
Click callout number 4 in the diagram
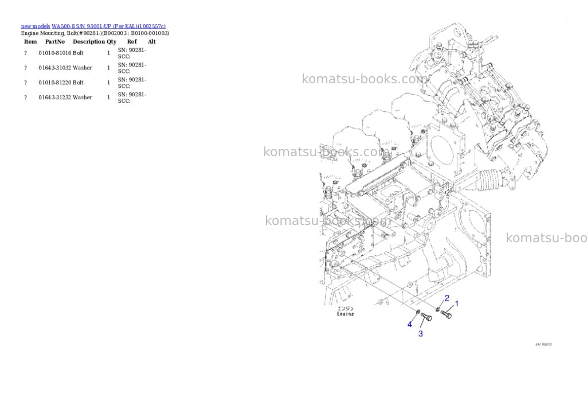(x=409, y=325)
